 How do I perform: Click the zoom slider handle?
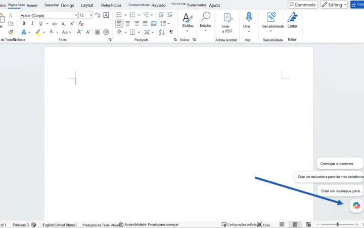[x=338, y=224]
